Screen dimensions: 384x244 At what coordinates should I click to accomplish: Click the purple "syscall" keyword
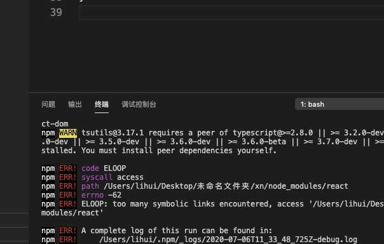click(97, 177)
